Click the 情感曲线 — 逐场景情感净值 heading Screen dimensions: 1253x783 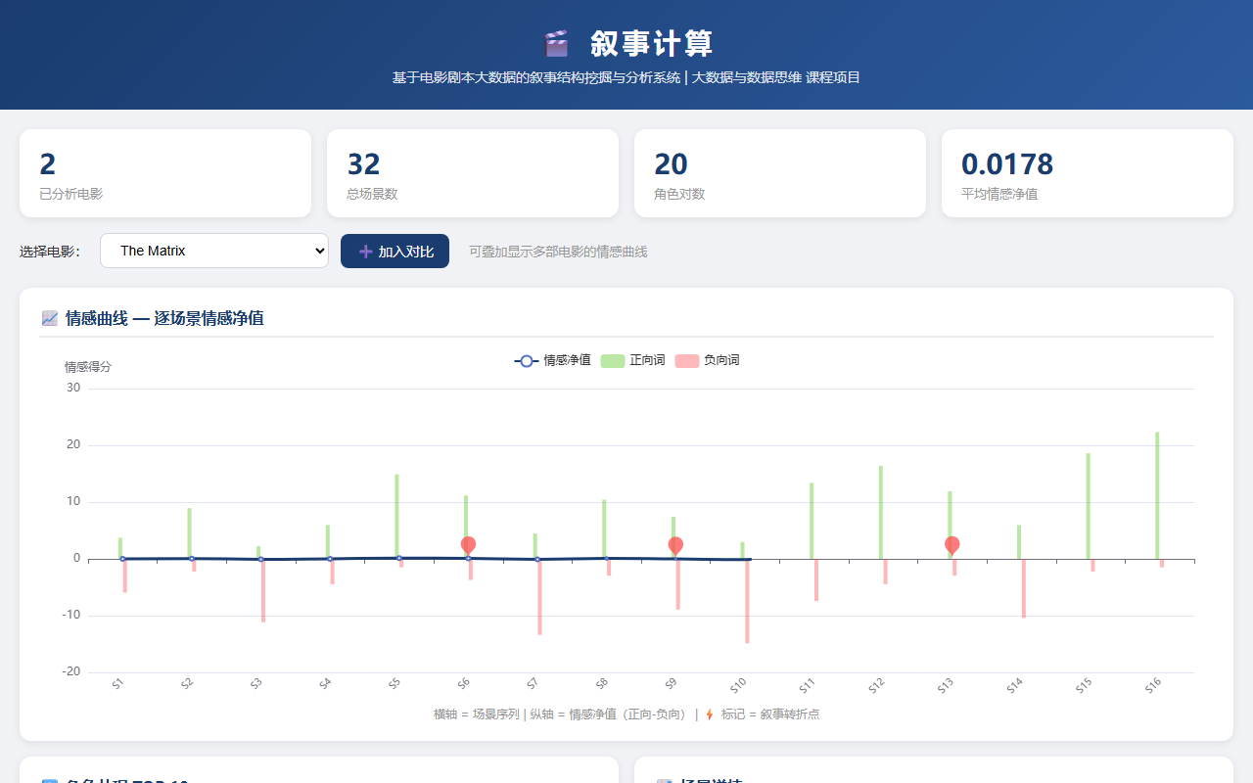tap(164, 318)
